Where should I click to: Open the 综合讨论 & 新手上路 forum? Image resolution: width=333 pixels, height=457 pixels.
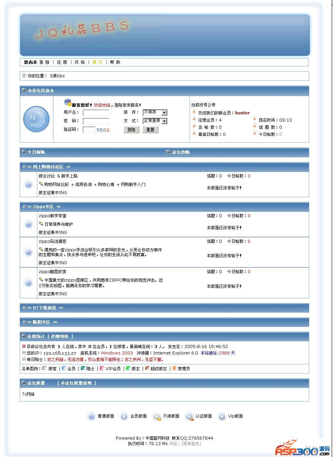[x=58, y=176]
